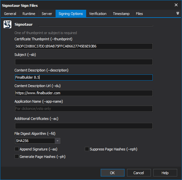182x180 pixels.
Task: Check Generate Page Hashes (--ph) option
Action: (x=17, y=157)
